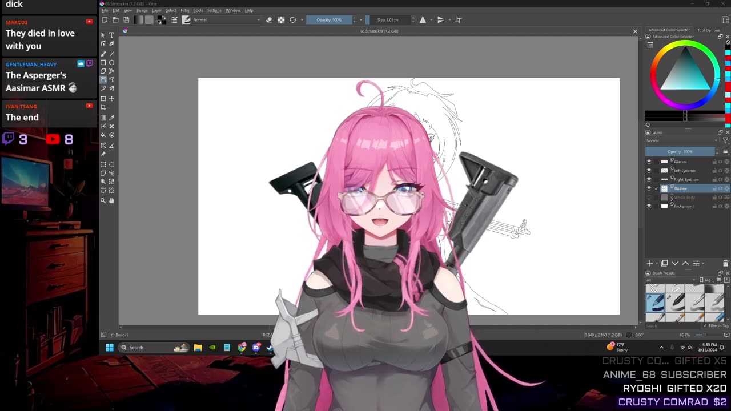Hide the Outline layer

(649, 188)
